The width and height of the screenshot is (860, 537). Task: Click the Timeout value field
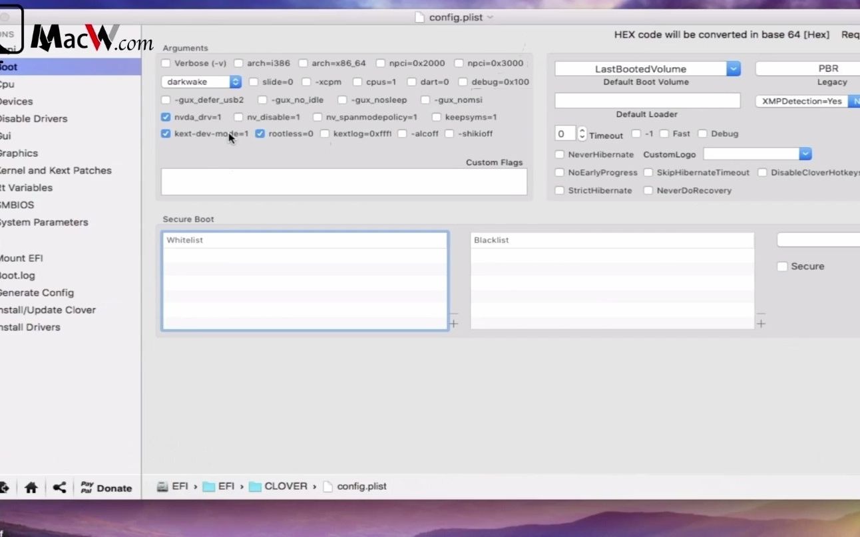(565, 134)
